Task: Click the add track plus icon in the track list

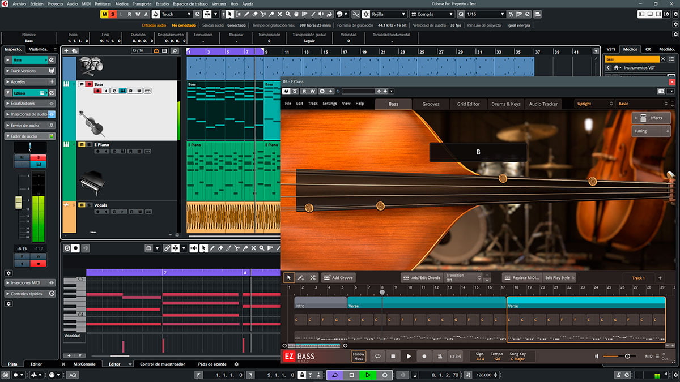Action: 66,51
